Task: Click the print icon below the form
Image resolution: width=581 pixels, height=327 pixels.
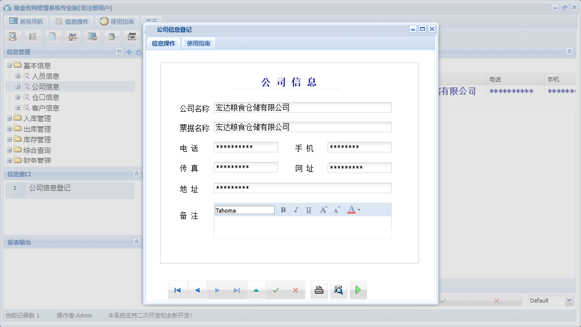Action: 319,289
